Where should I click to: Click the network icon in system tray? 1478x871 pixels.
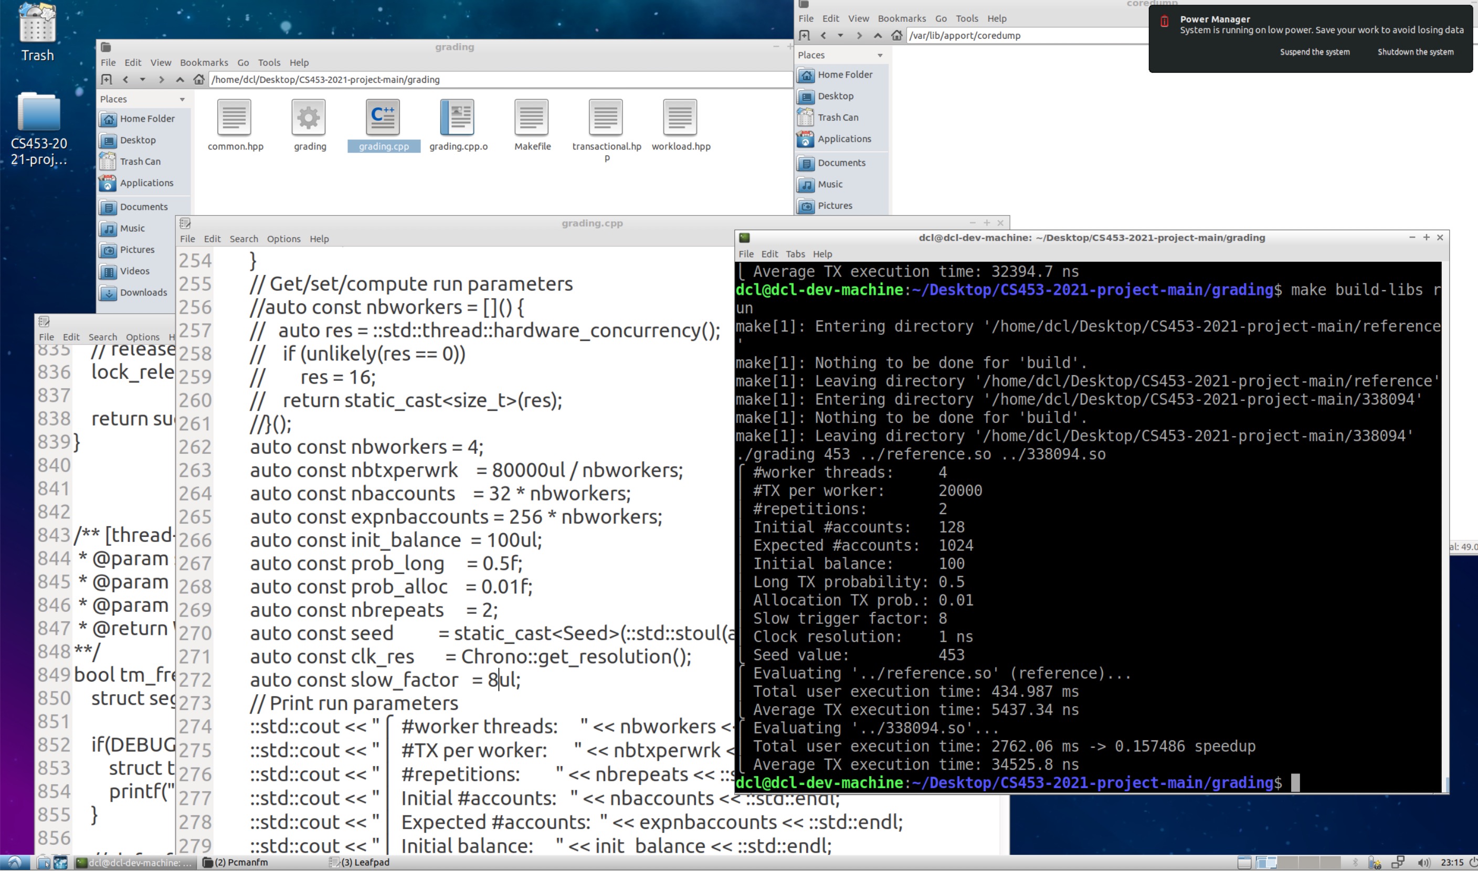pos(1398,862)
